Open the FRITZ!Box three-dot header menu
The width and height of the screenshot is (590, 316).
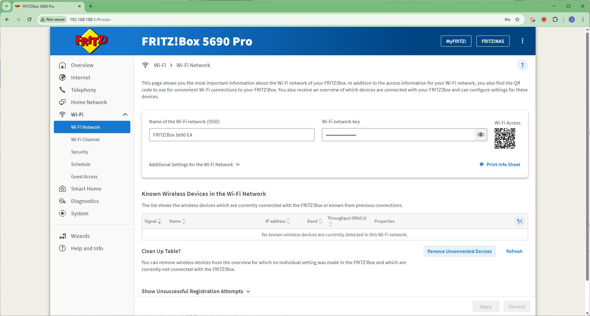(x=523, y=41)
